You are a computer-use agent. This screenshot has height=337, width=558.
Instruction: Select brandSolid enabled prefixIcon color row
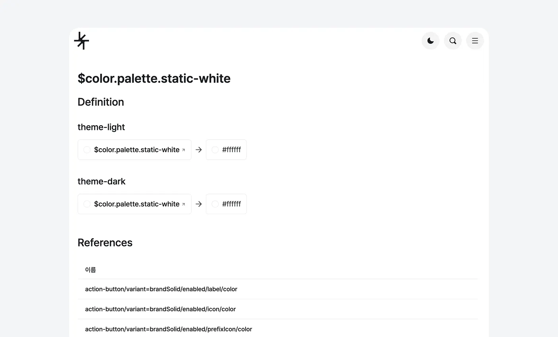[x=278, y=329]
